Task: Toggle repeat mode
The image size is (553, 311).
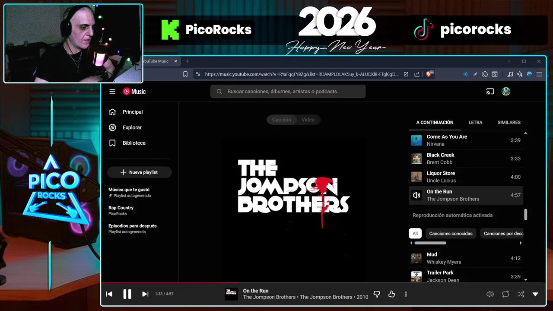Action: click(505, 294)
